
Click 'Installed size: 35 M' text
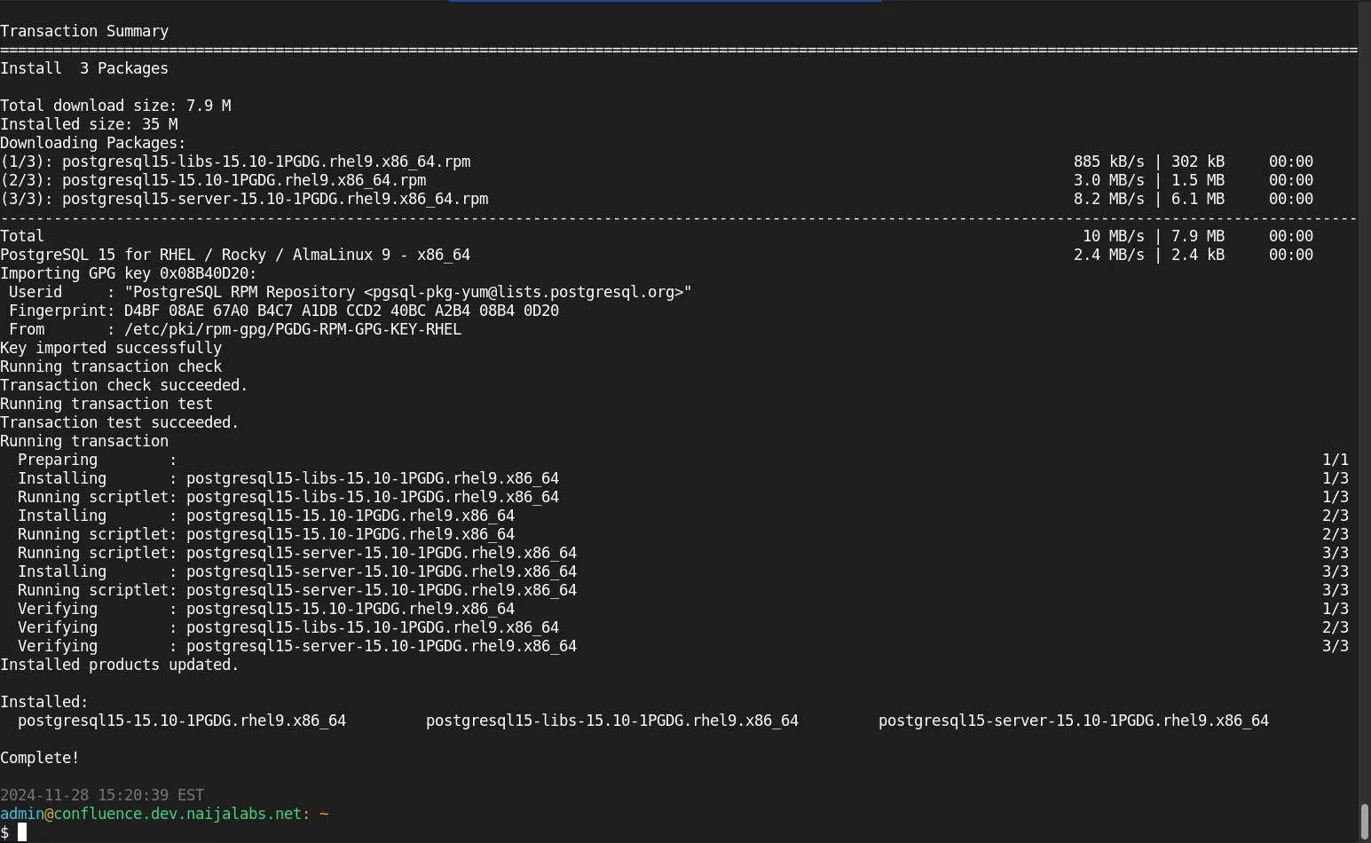[89, 124]
